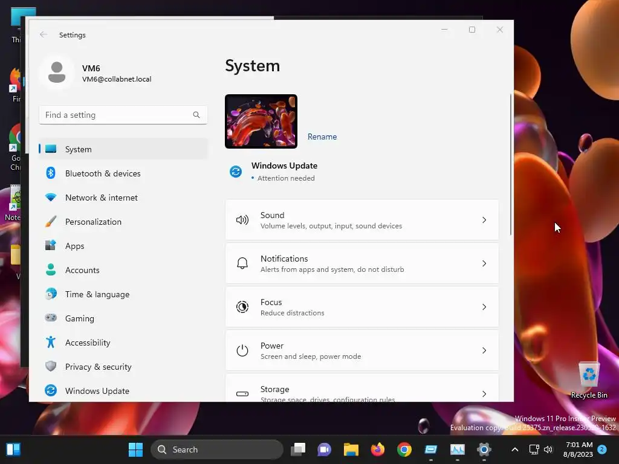
Task: Open Apps settings category
Action: click(123, 246)
